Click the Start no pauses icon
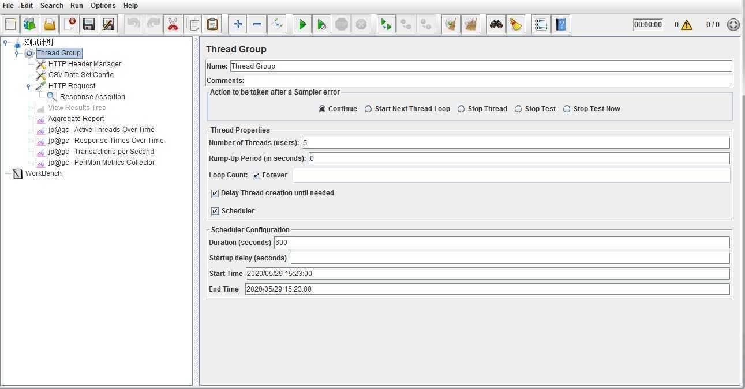Image resolution: width=745 pixels, height=389 pixels. pos(322,24)
